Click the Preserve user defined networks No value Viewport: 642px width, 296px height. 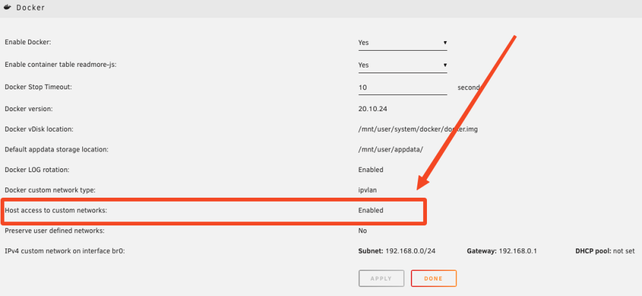(362, 231)
